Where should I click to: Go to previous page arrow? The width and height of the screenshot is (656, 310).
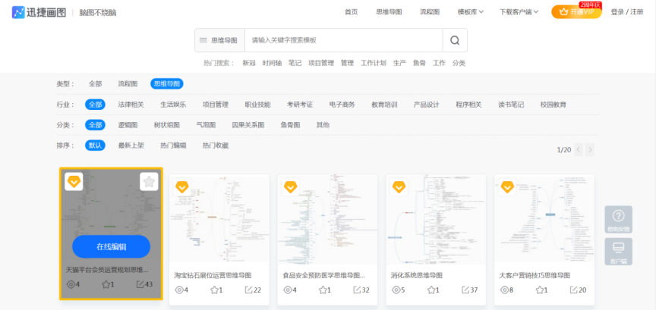coord(579,150)
